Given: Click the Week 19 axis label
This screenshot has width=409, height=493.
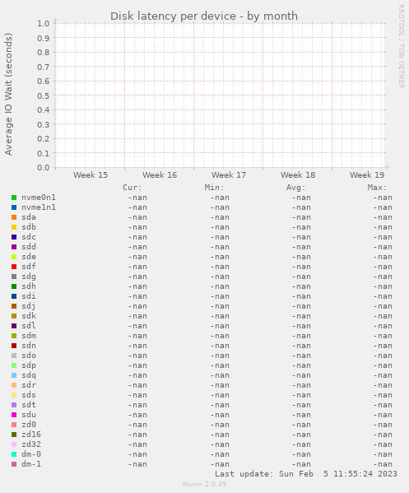Looking at the screenshot, I should [367, 175].
